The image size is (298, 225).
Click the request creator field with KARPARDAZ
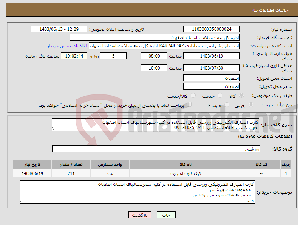[164, 46]
